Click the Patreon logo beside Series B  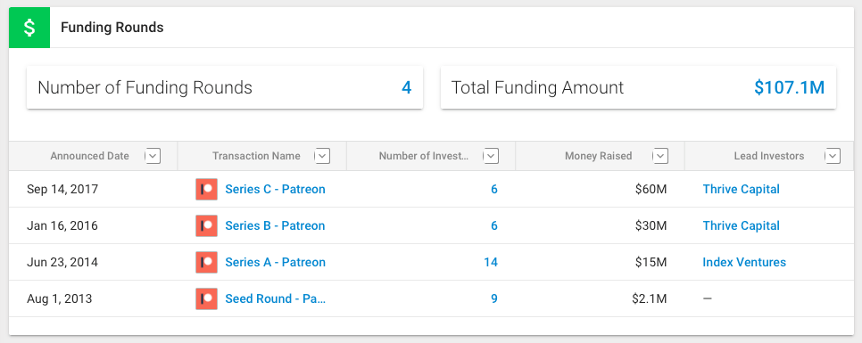tap(207, 226)
